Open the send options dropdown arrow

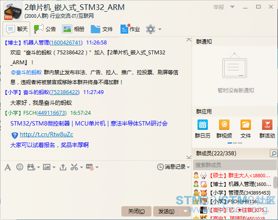pyautogui.click(x=185, y=211)
